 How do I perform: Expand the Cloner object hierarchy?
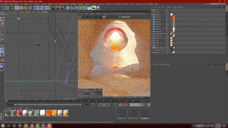(152, 15)
